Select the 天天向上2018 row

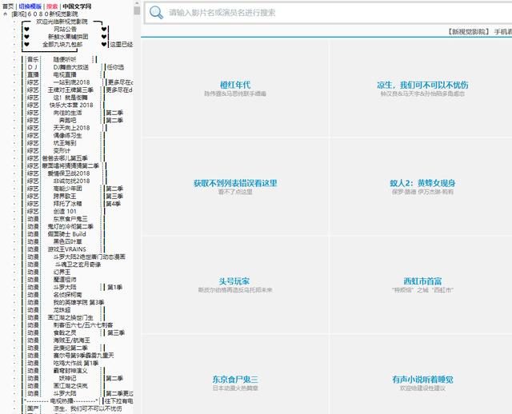click(71, 128)
